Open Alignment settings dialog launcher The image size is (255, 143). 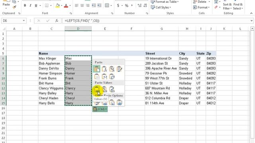coord(112,13)
